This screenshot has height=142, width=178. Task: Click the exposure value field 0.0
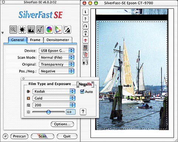click(71, 112)
